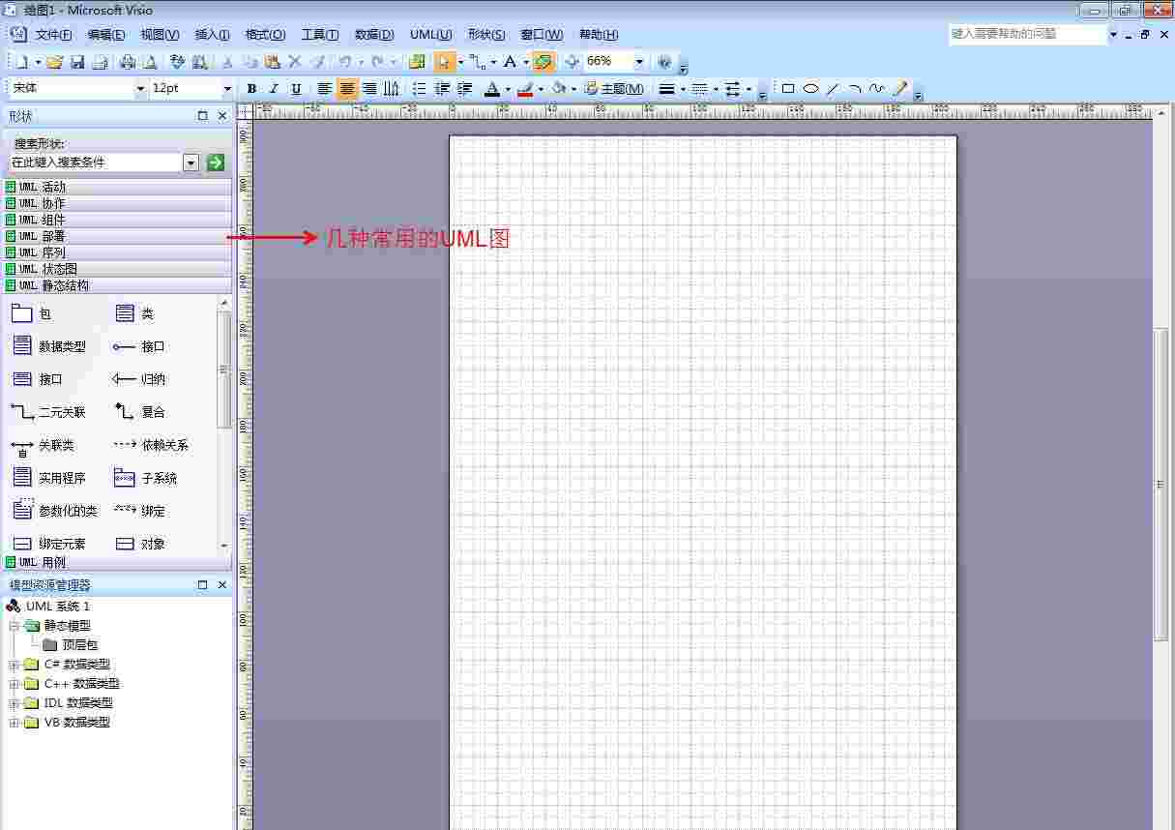Open the 66% zoom level dropdown
The width and height of the screenshot is (1175, 830).
(637, 61)
